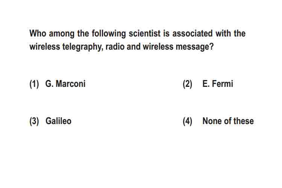Screen dimensions: 282x188
Task: Click the "(2)" option number label
Action: (187, 84)
